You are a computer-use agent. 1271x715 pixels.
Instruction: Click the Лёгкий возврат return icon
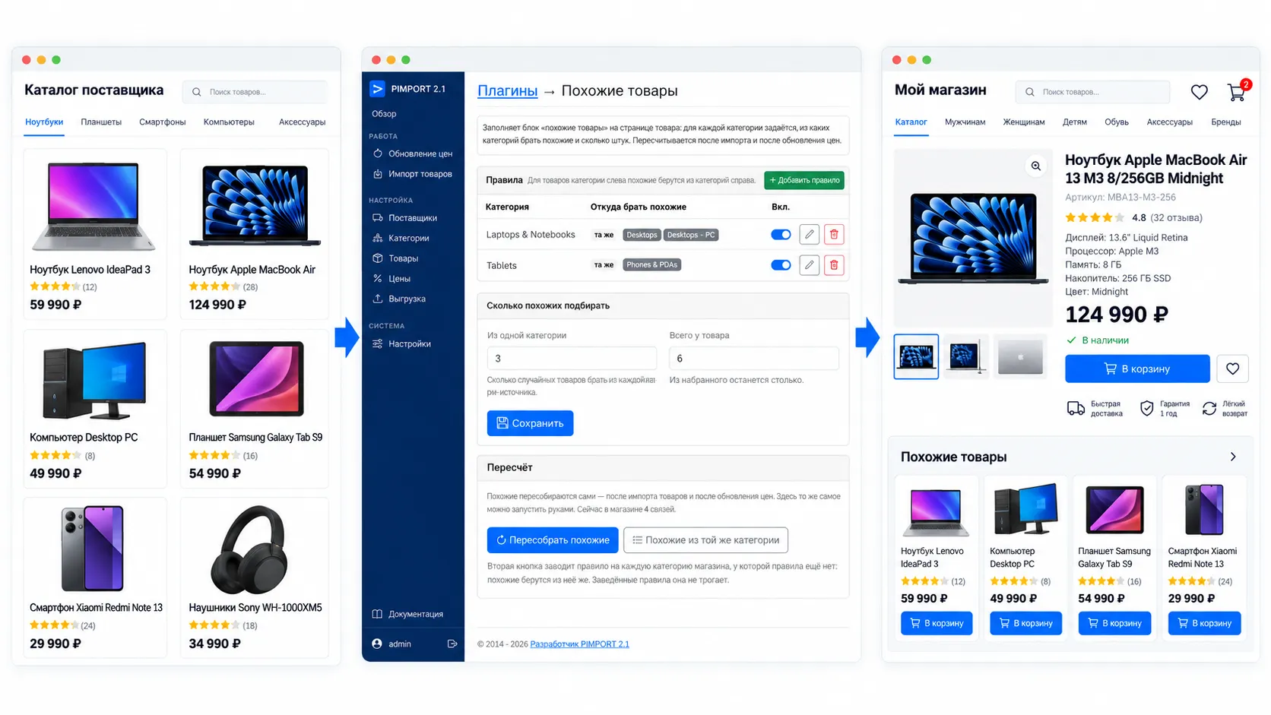(1209, 409)
